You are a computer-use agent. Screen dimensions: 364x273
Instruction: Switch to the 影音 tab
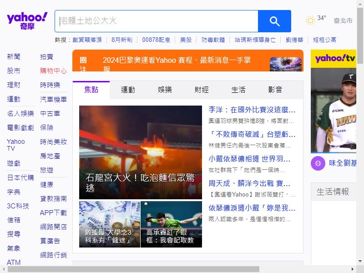[x=275, y=90]
